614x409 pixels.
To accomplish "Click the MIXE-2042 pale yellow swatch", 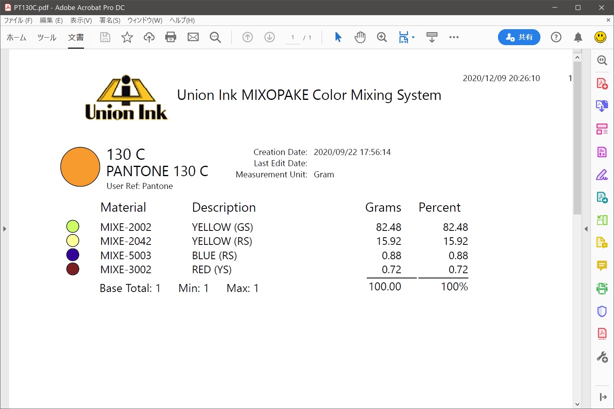I will click(73, 240).
